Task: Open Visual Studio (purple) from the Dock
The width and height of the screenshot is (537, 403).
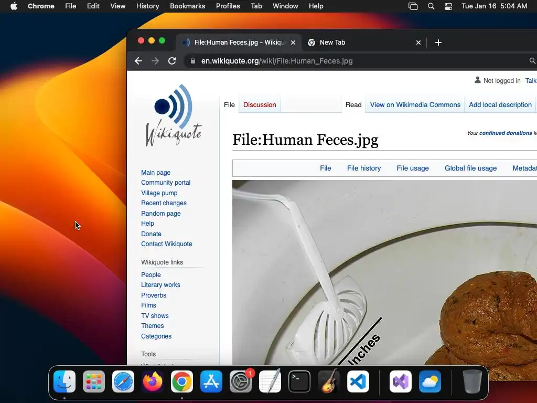Action: coord(401,381)
